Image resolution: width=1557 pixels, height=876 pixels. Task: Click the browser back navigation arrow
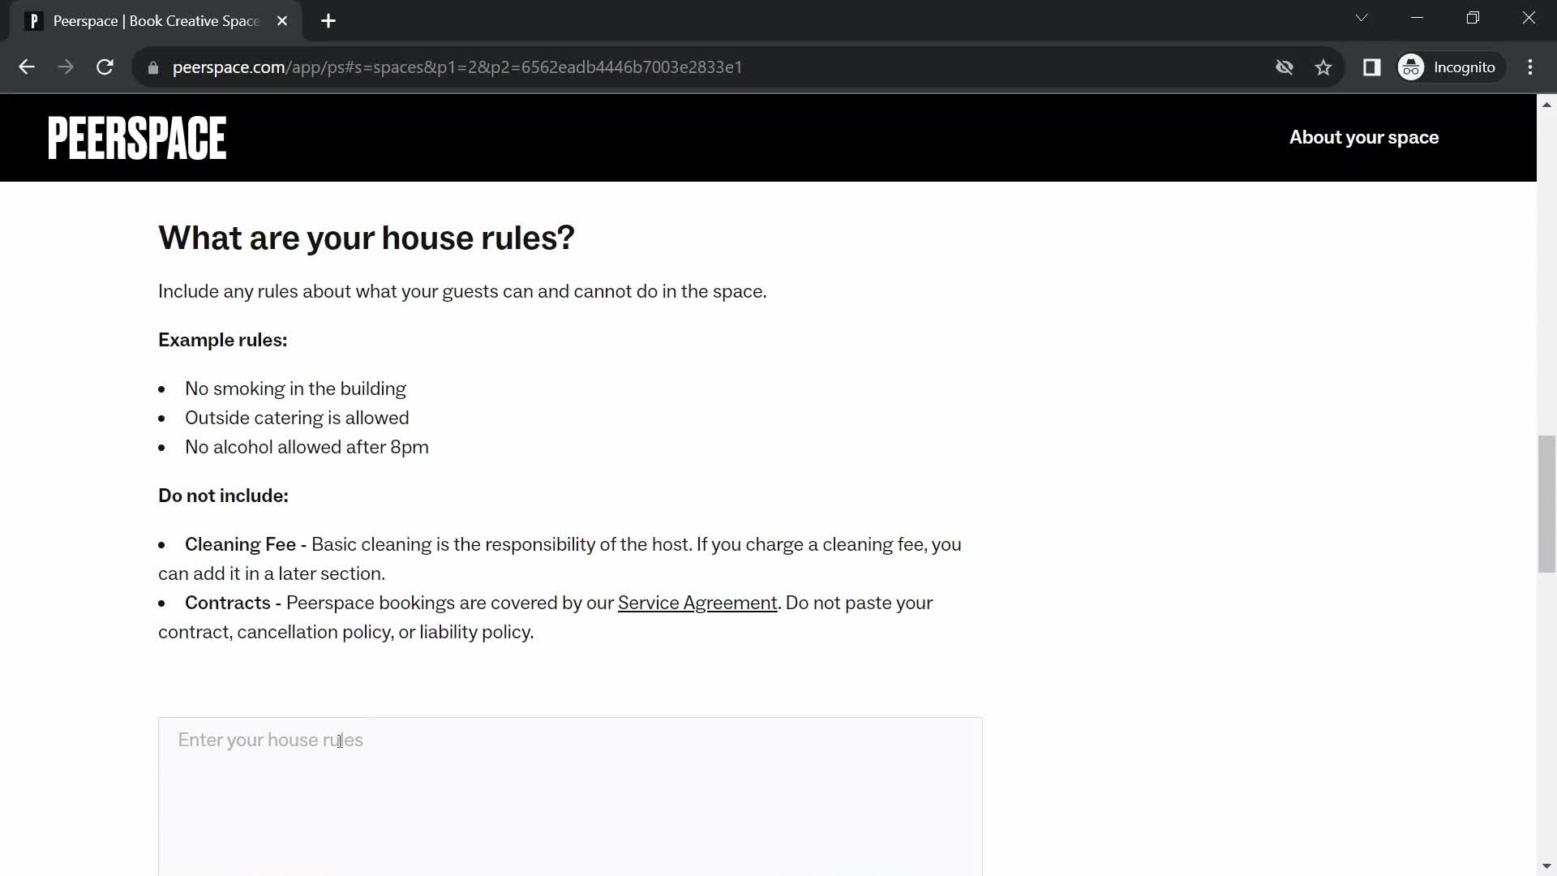tap(27, 67)
